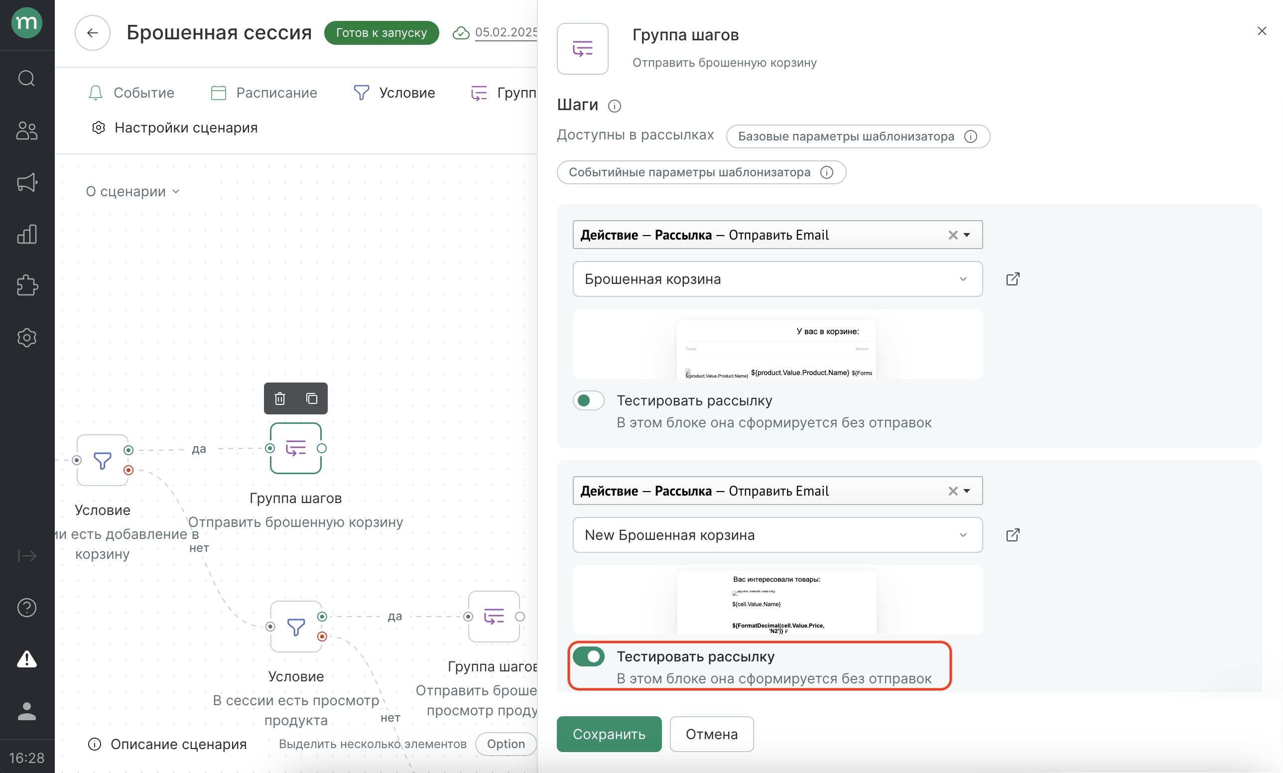This screenshot has width=1283, height=773.
Task: Add an Условие block
Action: pyautogui.click(x=394, y=93)
